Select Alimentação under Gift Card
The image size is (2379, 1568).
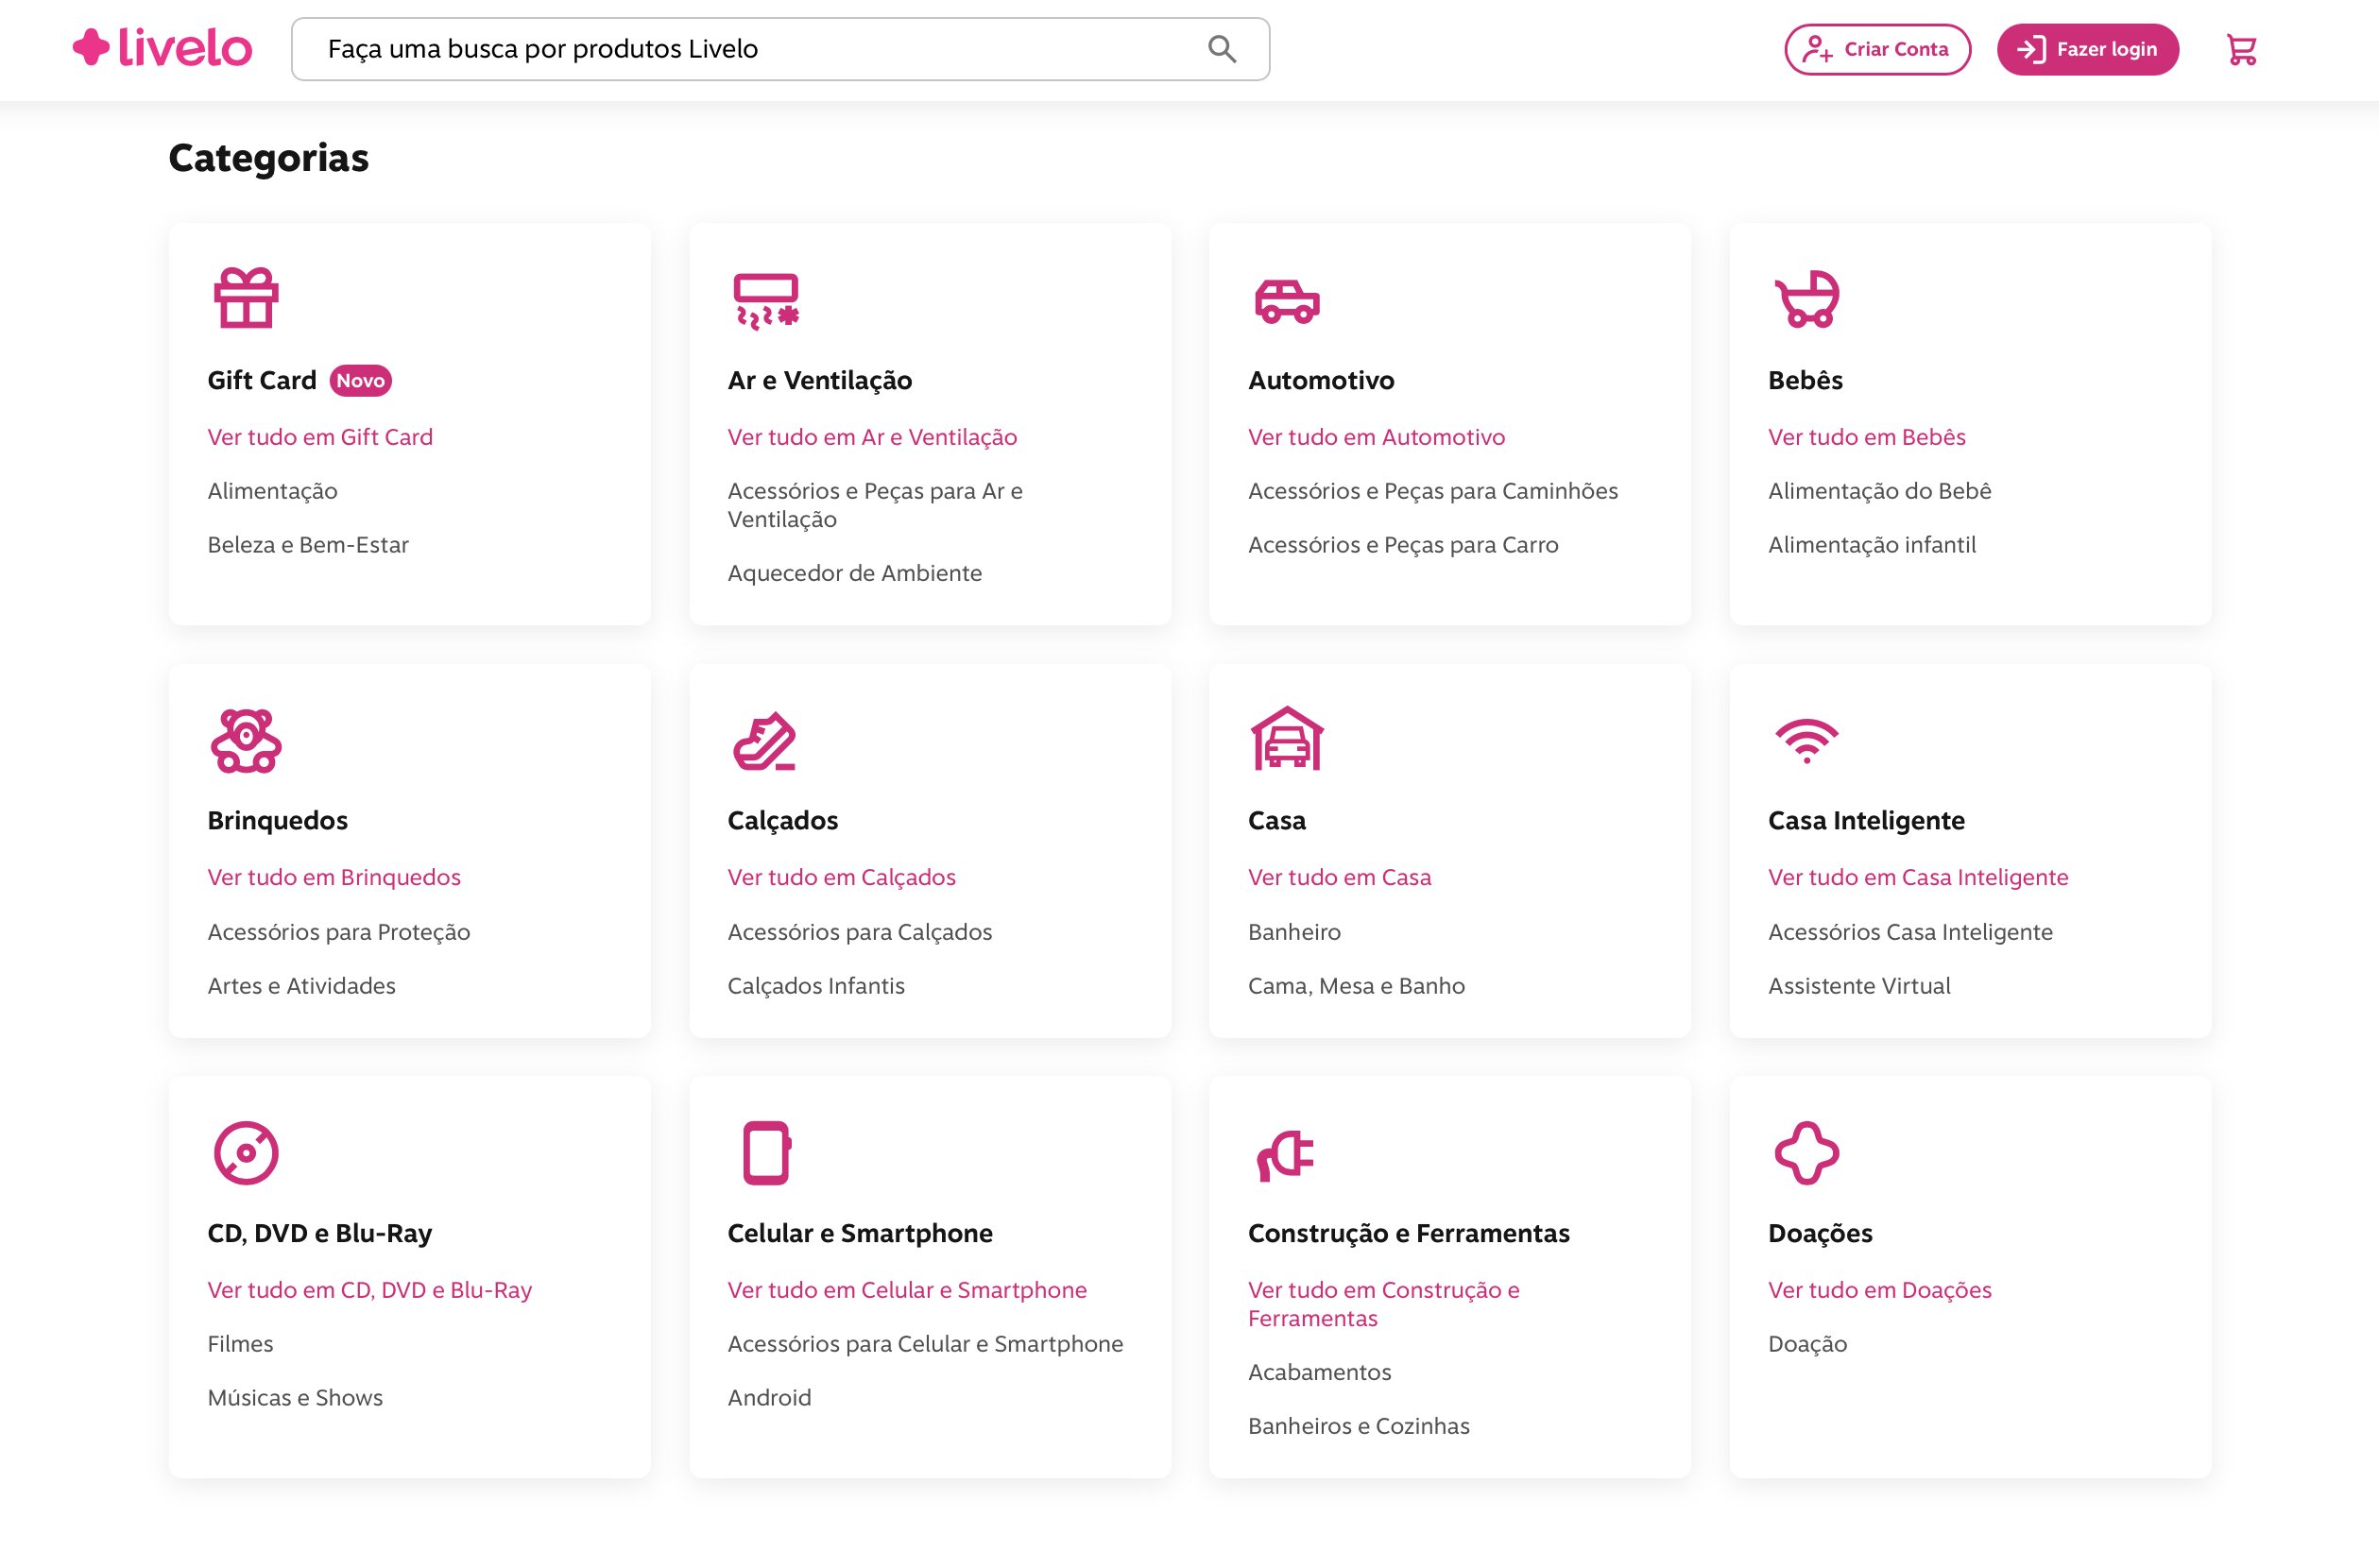[x=272, y=491]
